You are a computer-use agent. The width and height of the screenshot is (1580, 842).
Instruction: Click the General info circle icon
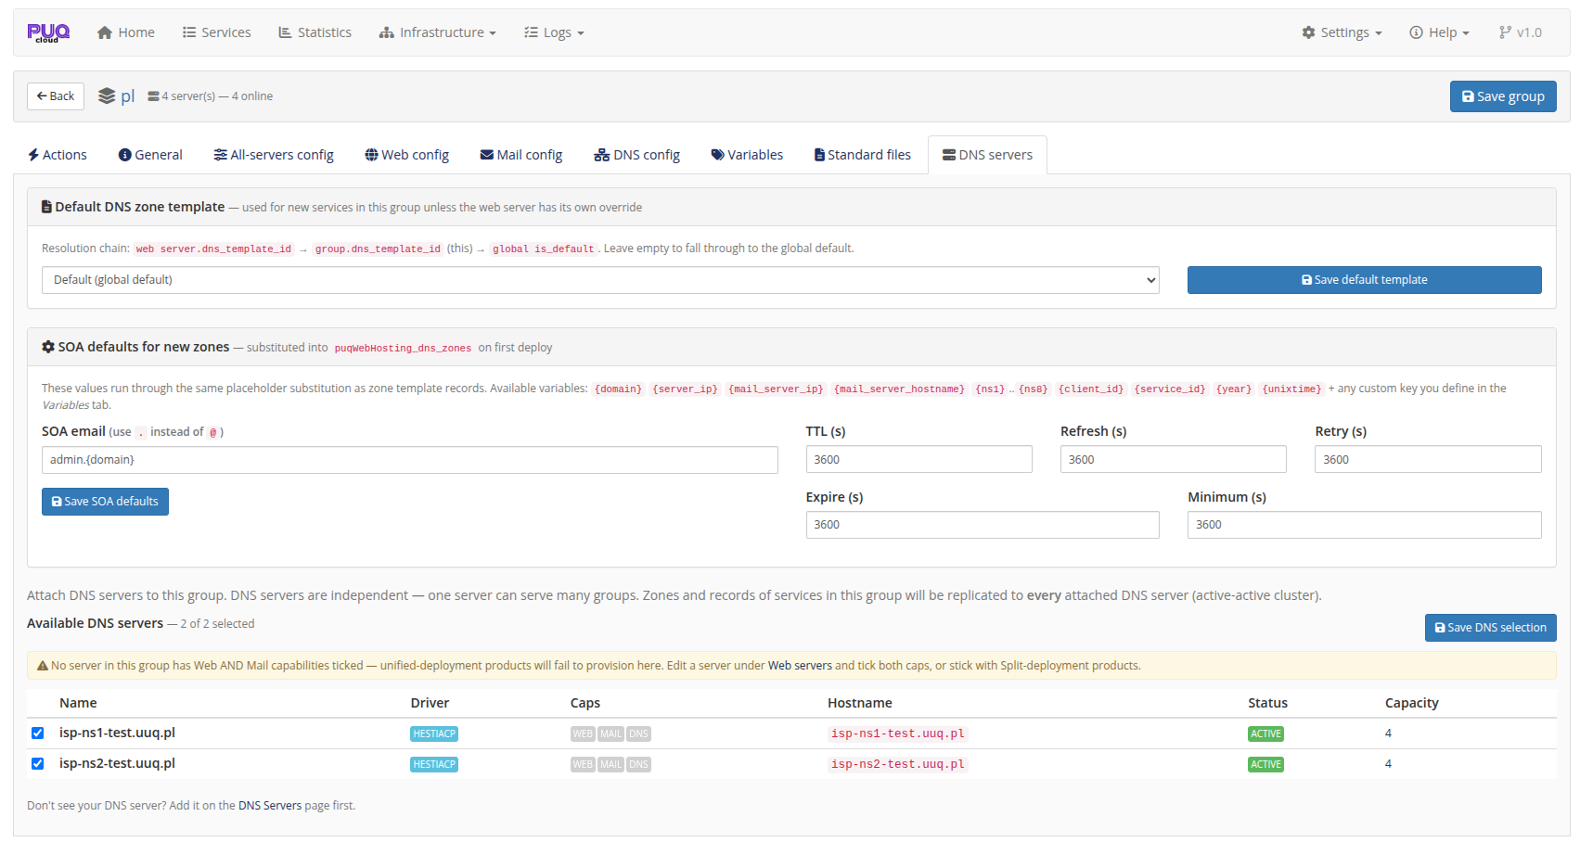[x=124, y=155]
